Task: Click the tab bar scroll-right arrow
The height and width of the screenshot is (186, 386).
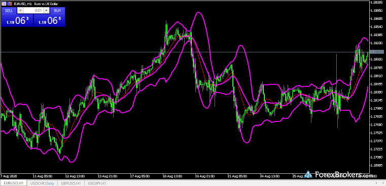Action: pyautogui.click(x=383, y=183)
